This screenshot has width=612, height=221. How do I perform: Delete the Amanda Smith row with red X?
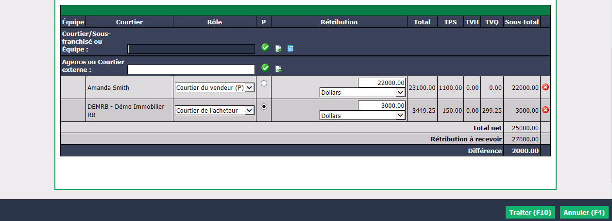coord(545,87)
